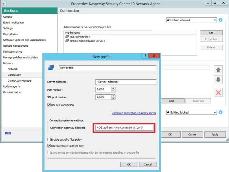Increase the Port number spinner
Image resolution: width=229 pixels, height=172 pixels.
coord(113,88)
